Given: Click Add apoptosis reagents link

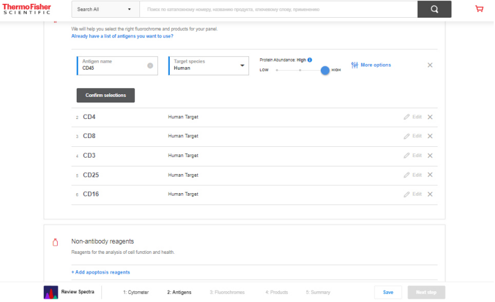Looking at the screenshot, I should 101,272.
